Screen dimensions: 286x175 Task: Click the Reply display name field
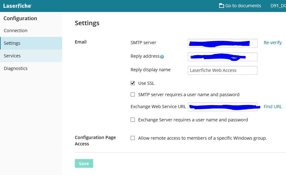tap(223, 70)
